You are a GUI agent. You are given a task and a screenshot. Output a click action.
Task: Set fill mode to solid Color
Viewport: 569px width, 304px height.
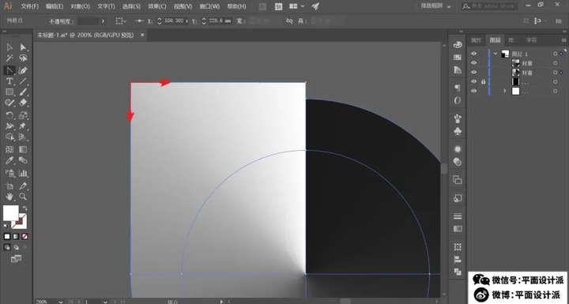click(x=7, y=237)
